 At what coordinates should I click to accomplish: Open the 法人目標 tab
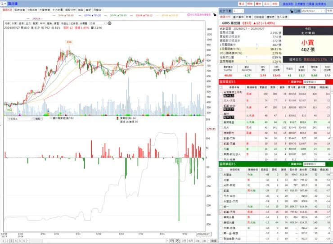tap(282, 17)
